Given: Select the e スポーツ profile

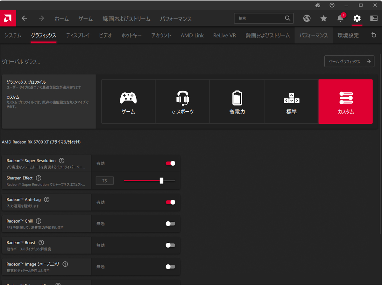Looking at the screenshot, I should tap(182, 101).
